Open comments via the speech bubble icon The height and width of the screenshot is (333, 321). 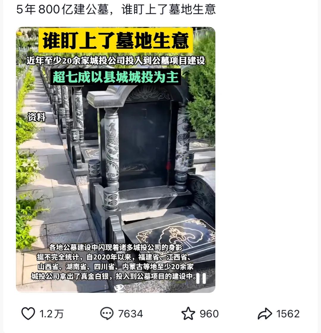pyautogui.click(x=107, y=313)
